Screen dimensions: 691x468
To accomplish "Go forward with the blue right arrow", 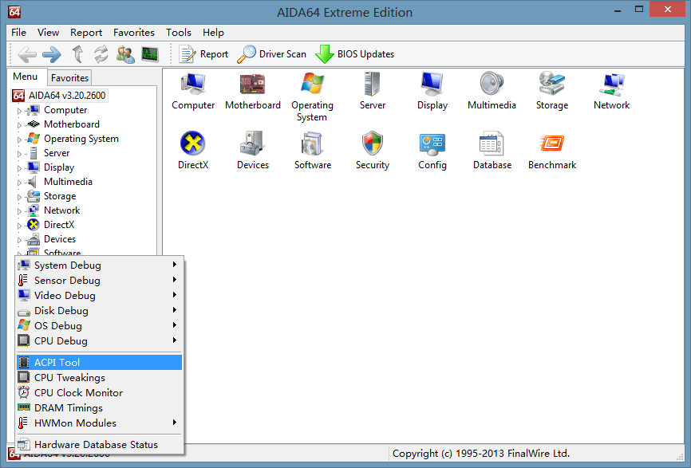I will [52, 54].
